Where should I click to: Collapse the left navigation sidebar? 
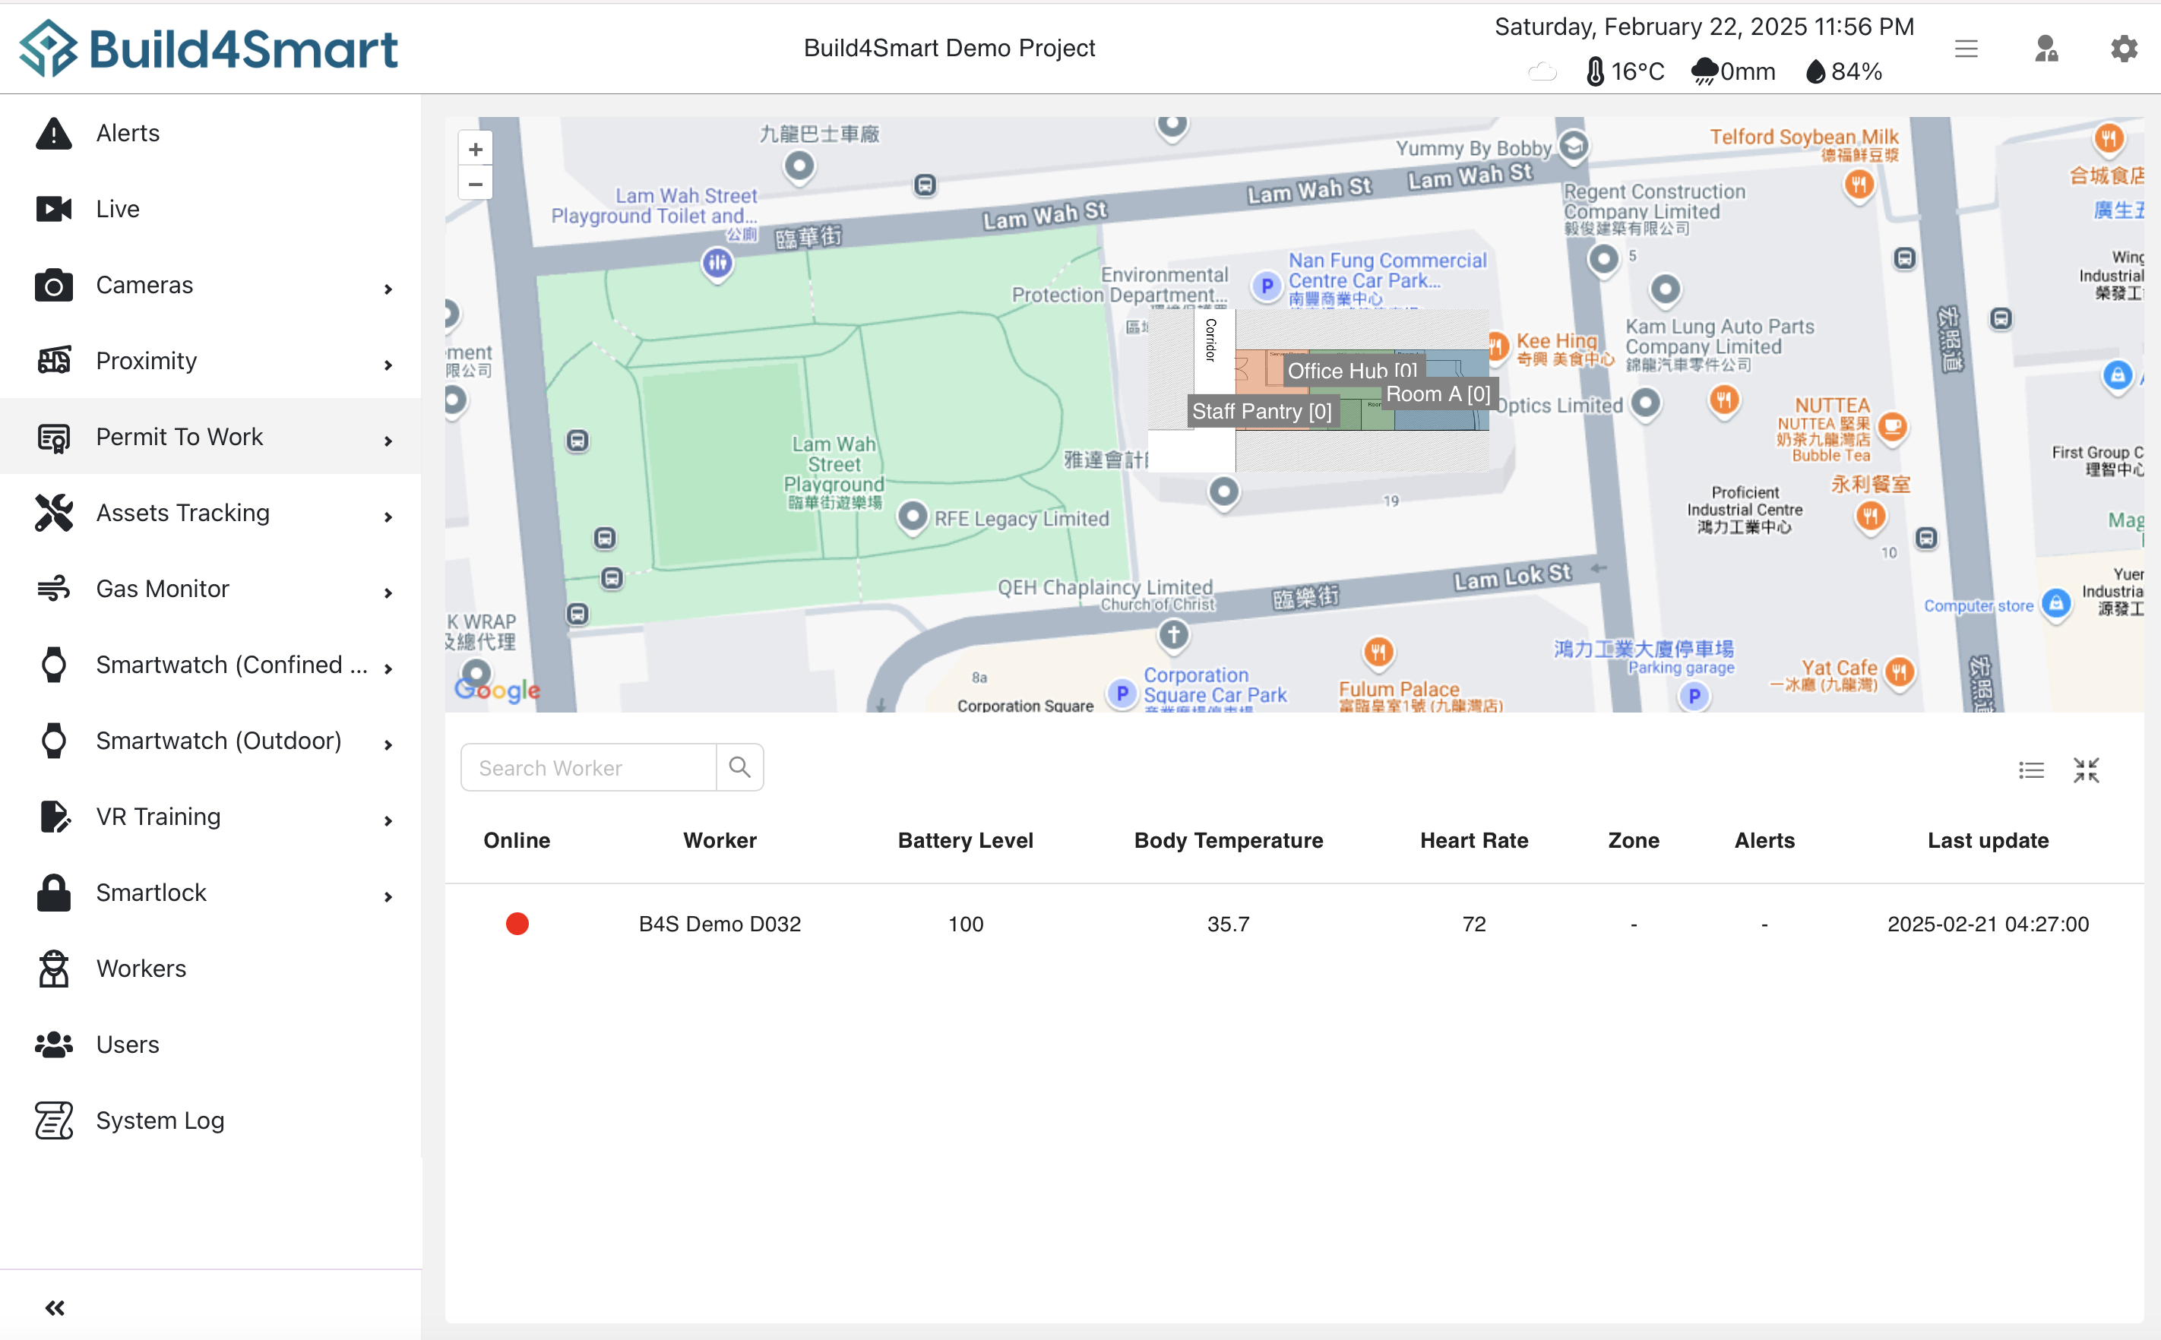[x=55, y=1307]
